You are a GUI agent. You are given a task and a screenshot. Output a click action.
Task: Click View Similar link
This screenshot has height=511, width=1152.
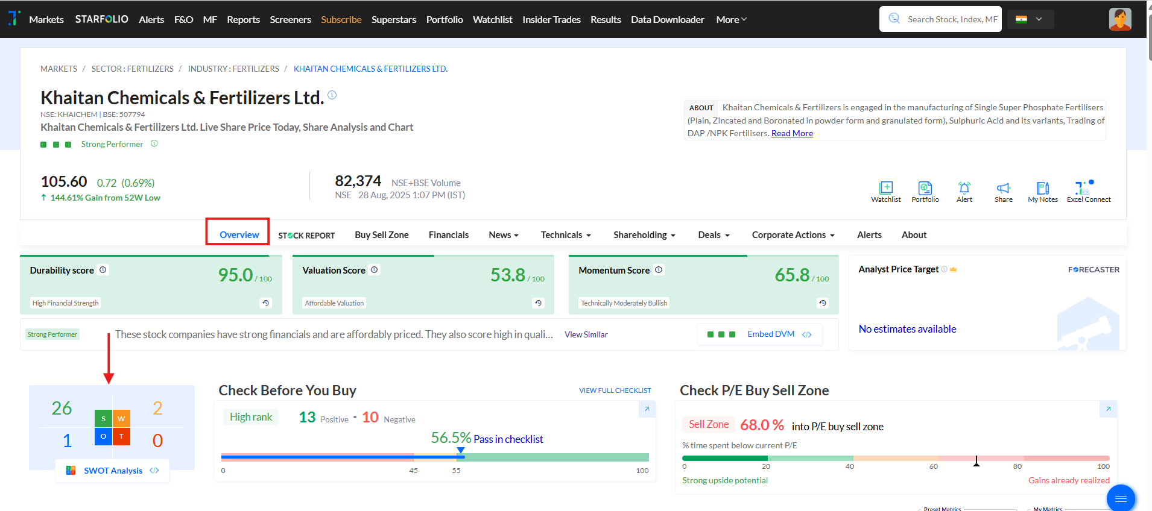(x=586, y=334)
